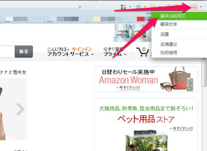Click 今すぐチェック in pet store box
This screenshot has width=207, height=151.
tap(183, 129)
